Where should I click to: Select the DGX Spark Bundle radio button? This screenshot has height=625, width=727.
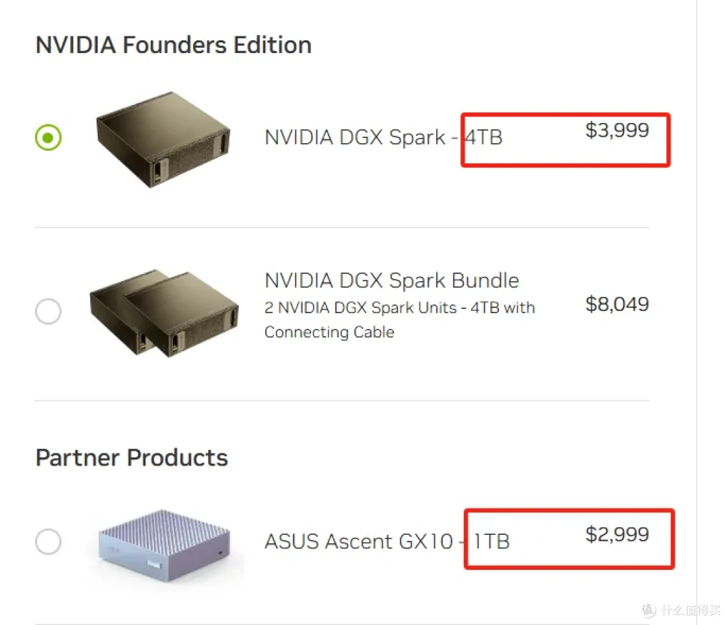[48, 311]
